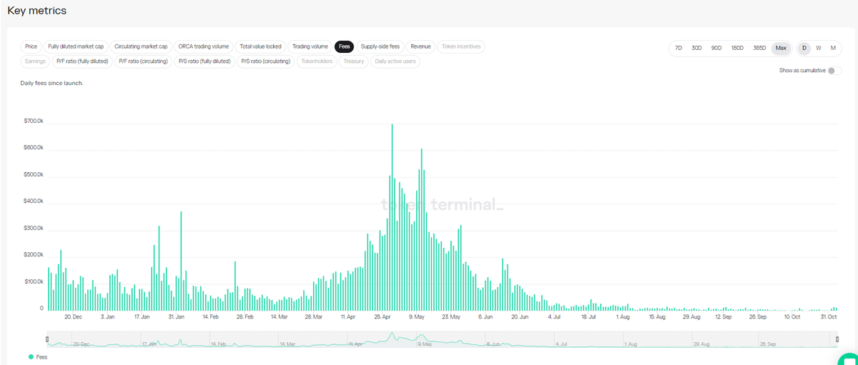Select the Circulating market cap chip
The image size is (858, 365).
(141, 46)
